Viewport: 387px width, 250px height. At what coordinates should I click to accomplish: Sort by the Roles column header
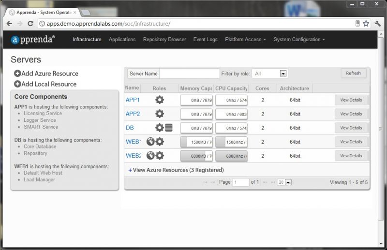pyautogui.click(x=159, y=88)
